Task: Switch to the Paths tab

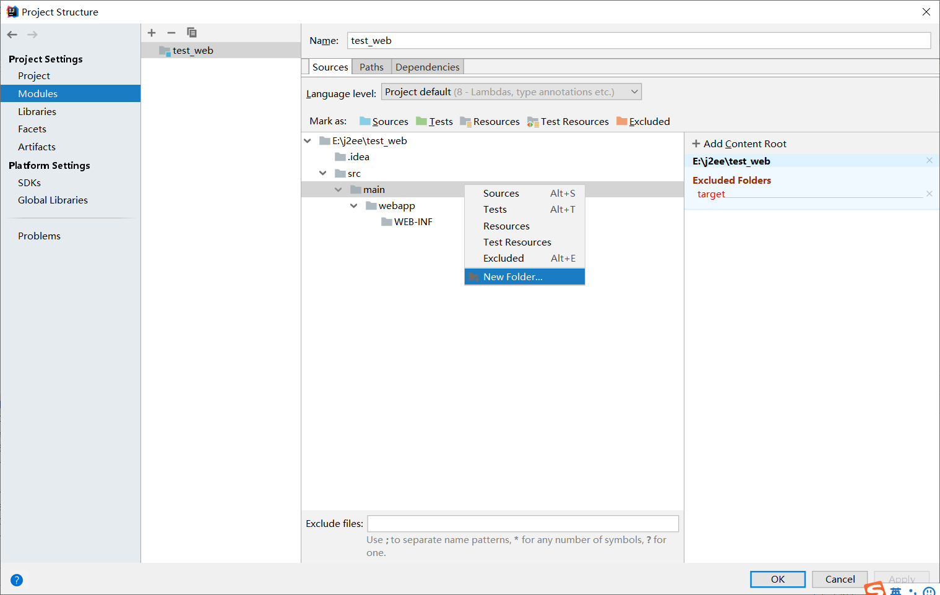Action: [371, 67]
